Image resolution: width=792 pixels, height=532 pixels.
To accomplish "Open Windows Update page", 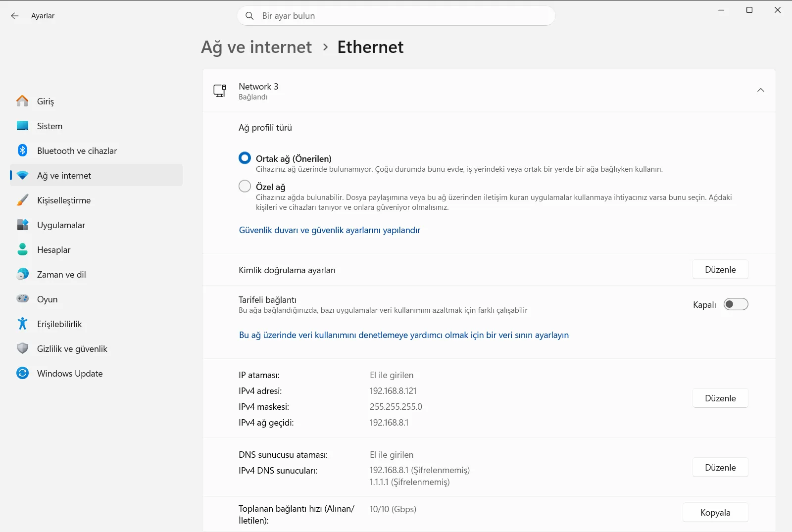I will tap(97, 373).
